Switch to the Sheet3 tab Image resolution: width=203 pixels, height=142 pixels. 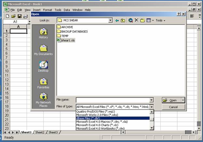(53, 132)
